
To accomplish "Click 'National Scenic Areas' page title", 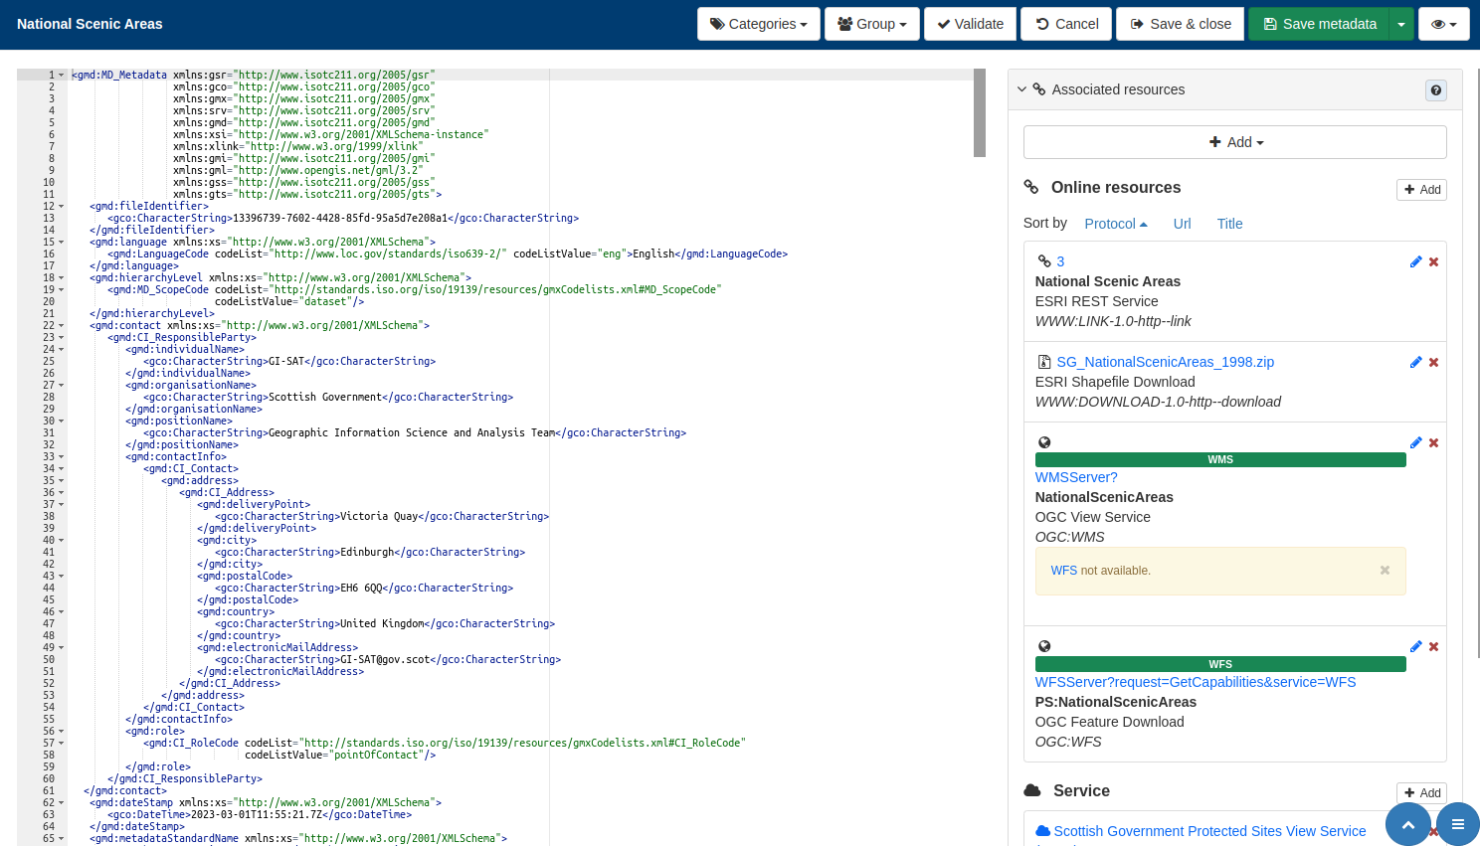I will click(x=90, y=24).
